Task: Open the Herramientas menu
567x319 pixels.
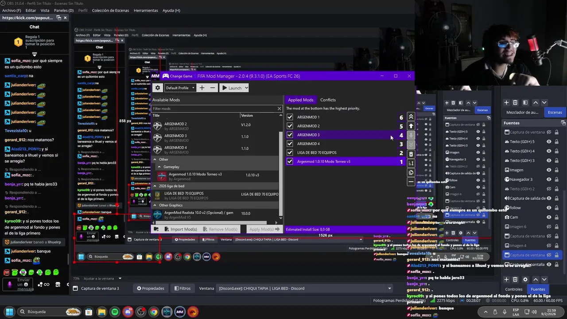Action: (146, 10)
